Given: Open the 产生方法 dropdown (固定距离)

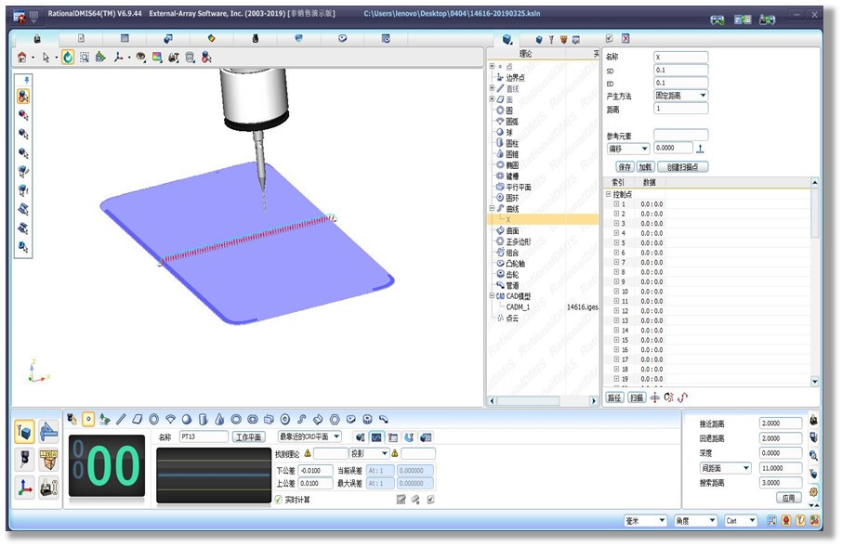Looking at the screenshot, I should click(x=682, y=96).
